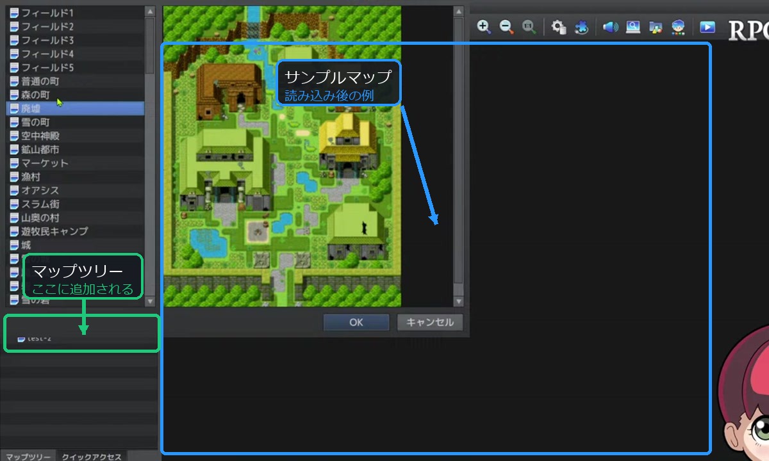Pick 空中神殿 from the list

(x=75, y=136)
